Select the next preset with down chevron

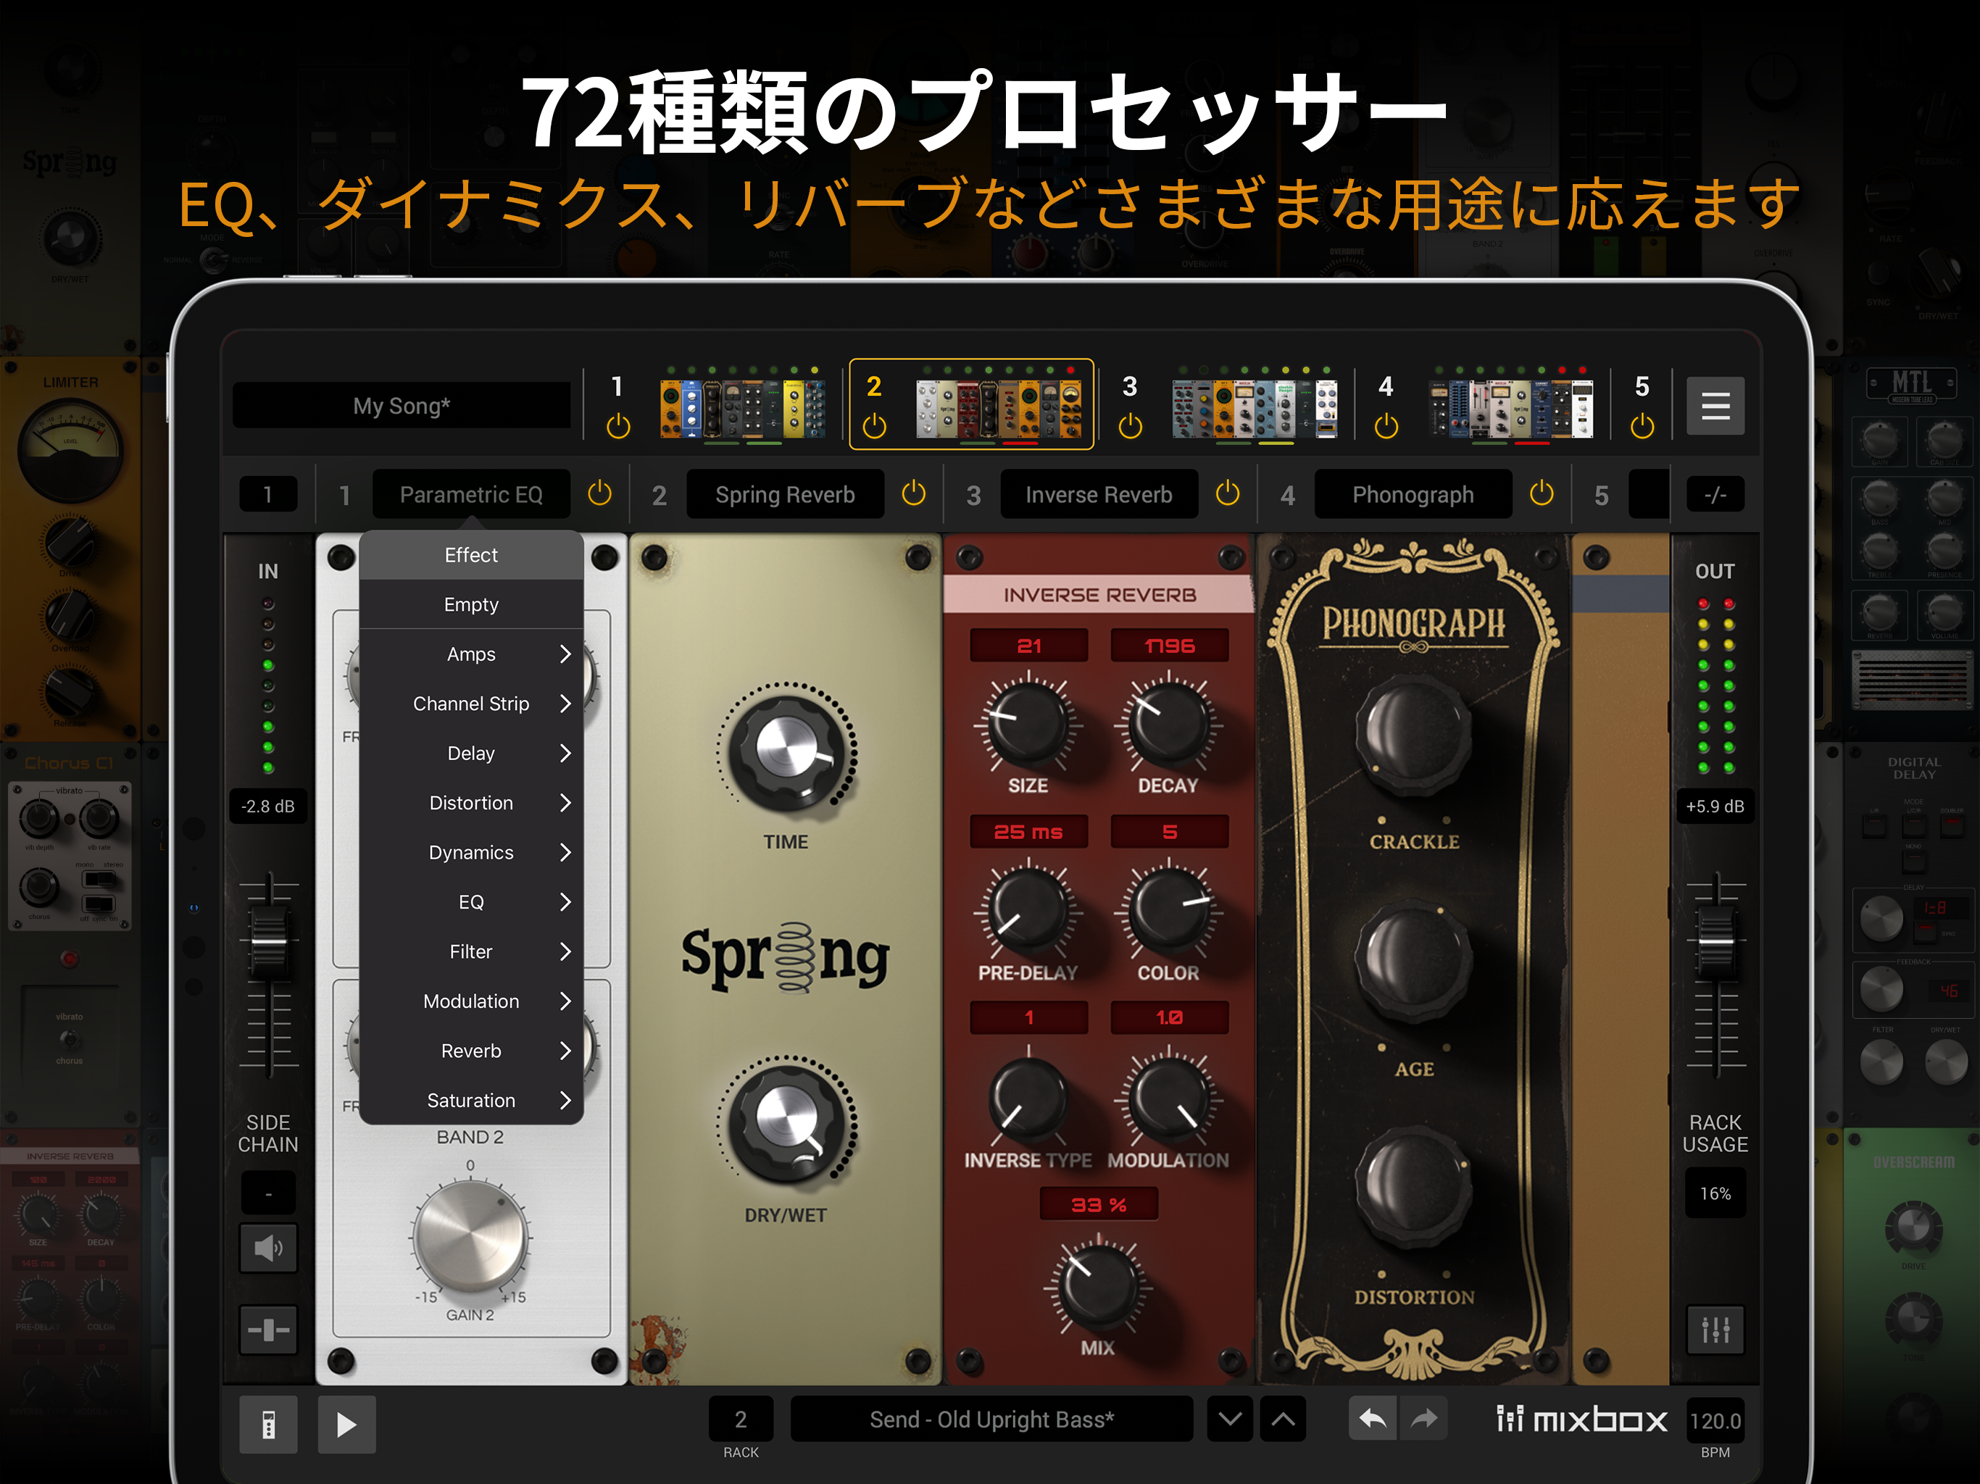1229,1419
